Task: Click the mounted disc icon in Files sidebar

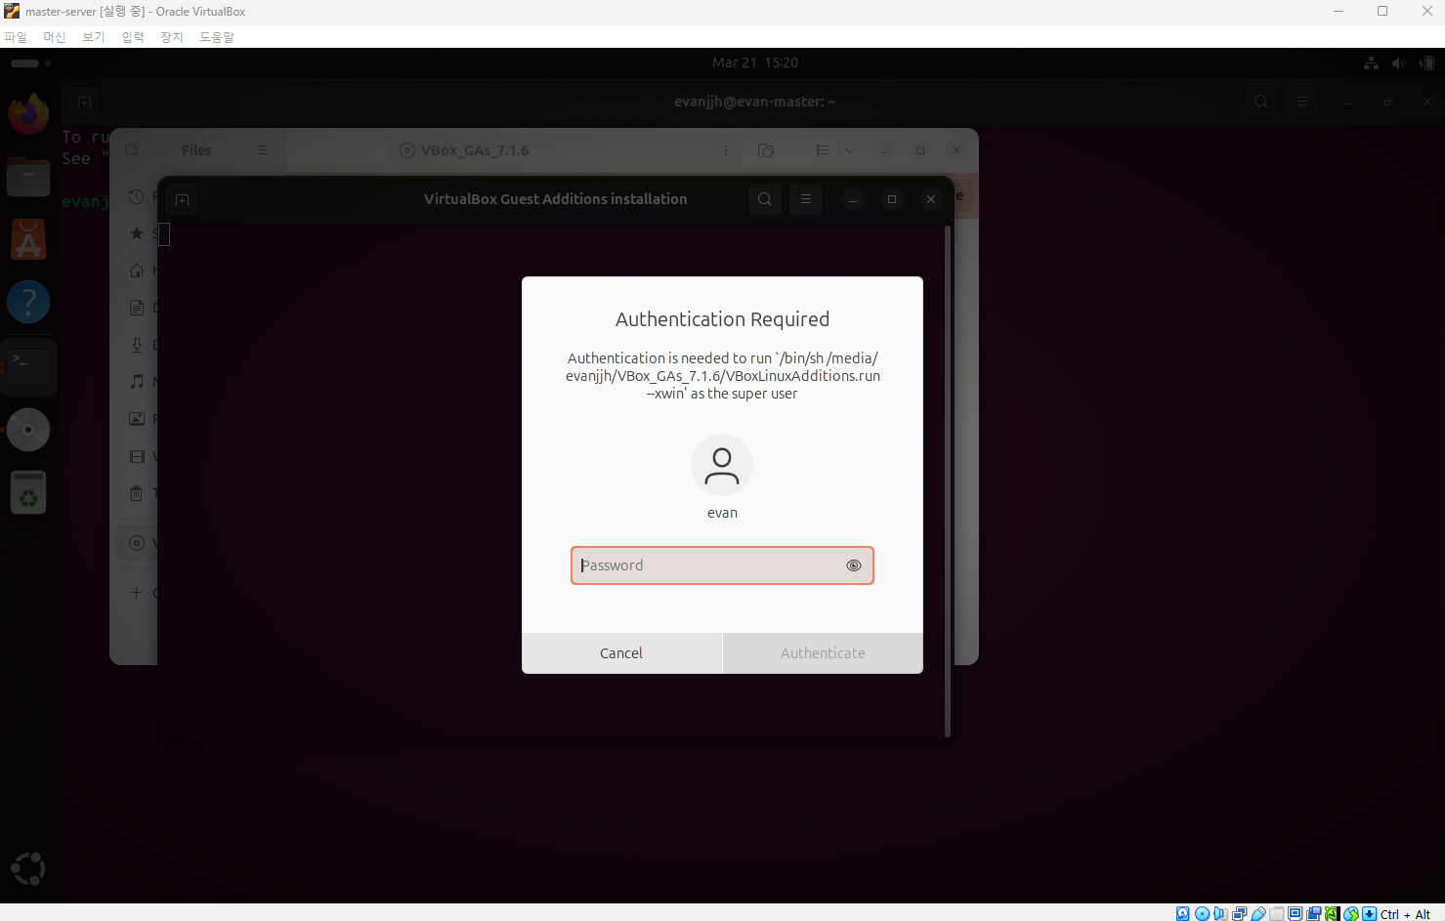Action: coord(137,543)
